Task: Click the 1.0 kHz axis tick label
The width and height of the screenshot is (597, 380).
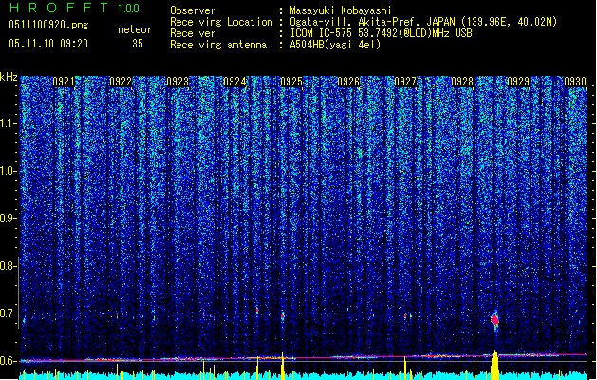Action: [9, 171]
